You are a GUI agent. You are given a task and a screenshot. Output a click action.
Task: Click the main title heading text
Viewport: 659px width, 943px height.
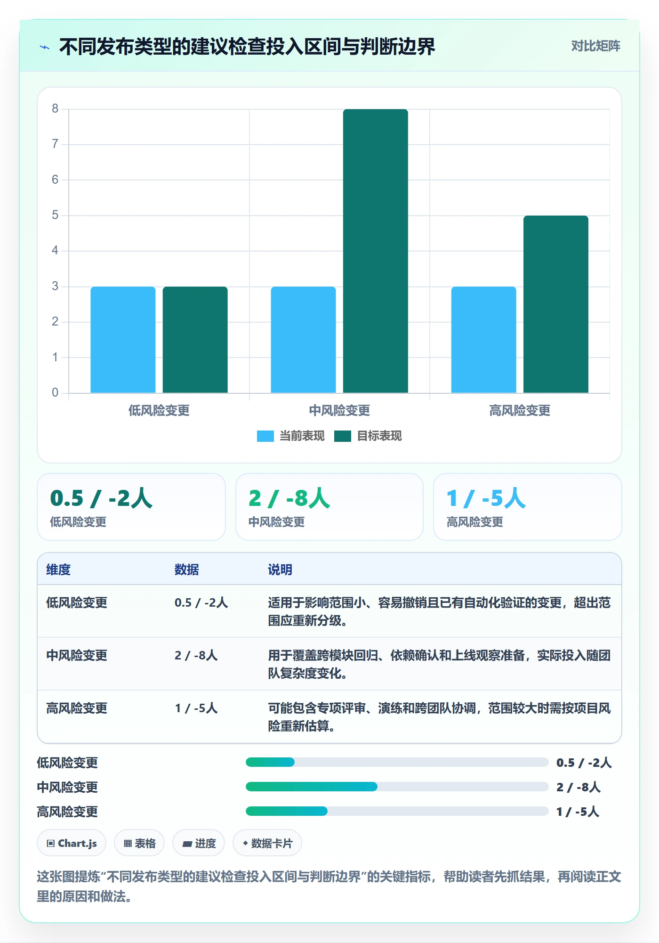tap(247, 47)
